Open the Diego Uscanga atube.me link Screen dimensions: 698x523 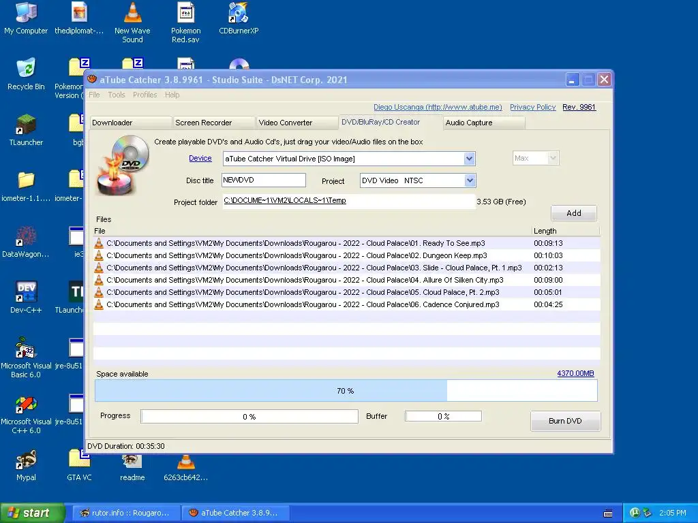[438, 107]
